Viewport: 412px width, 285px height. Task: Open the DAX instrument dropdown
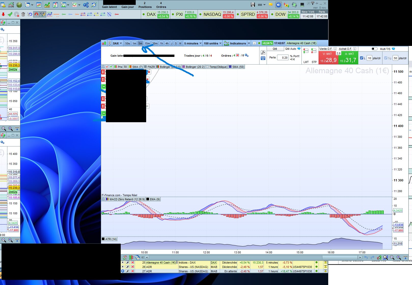coord(117,43)
